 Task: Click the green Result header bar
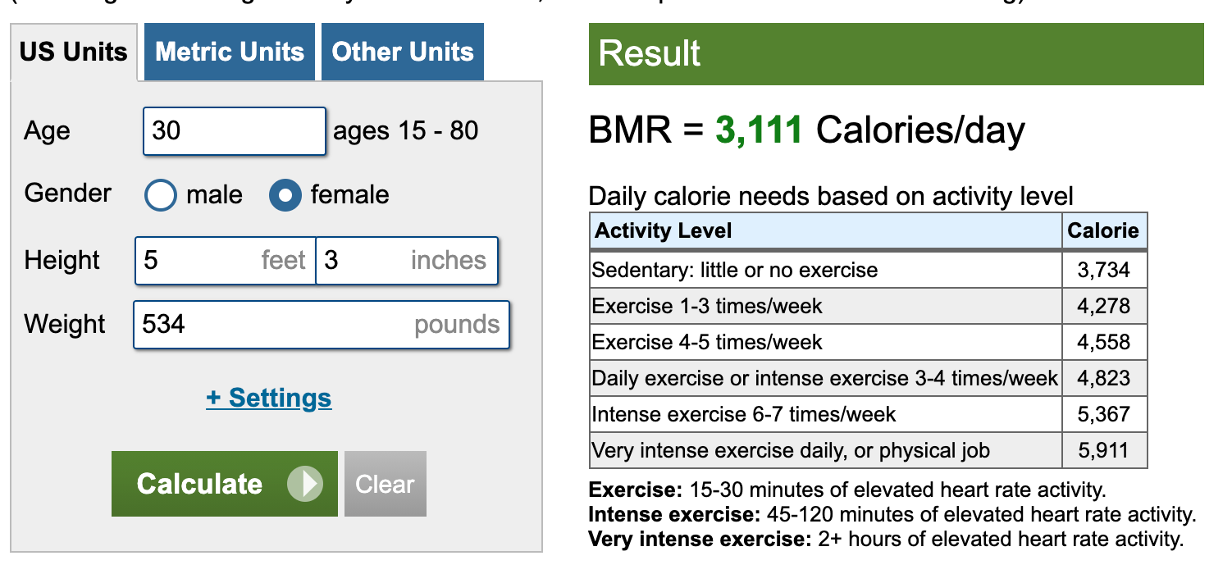click(x=897, y=54)
